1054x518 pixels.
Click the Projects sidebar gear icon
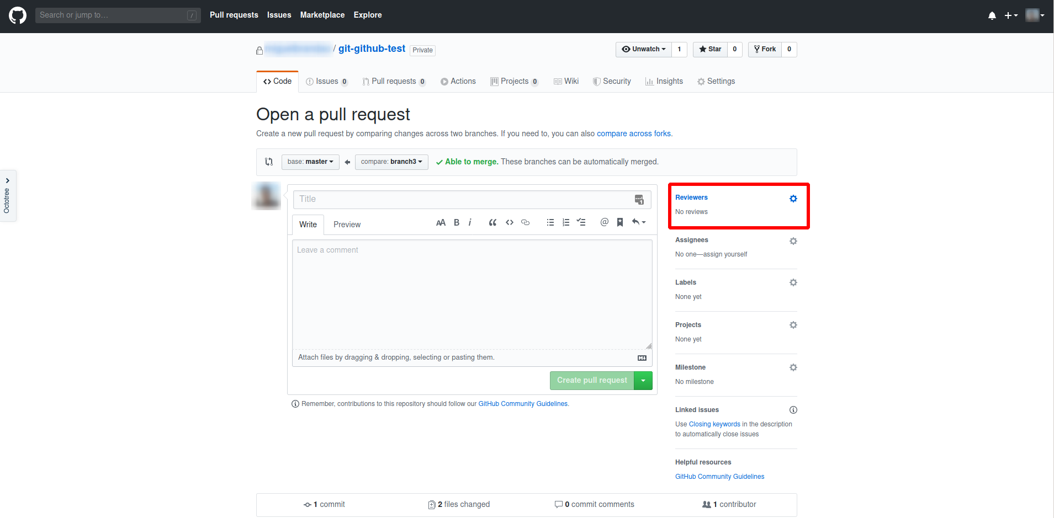click(x=793, y=325)
